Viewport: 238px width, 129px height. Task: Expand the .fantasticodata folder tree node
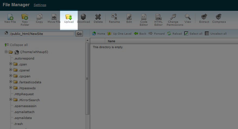tap(11, 82)
